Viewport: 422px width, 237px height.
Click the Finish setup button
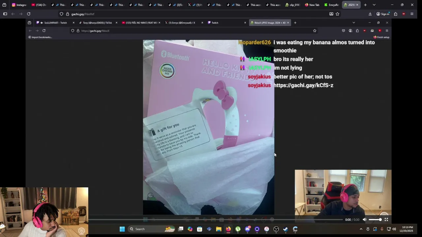[x=381, y=37]
